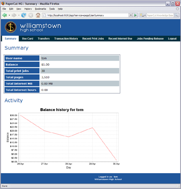
Task: Open the Transaction History tab
Action: pyautogui.click(x=66, y=38)
